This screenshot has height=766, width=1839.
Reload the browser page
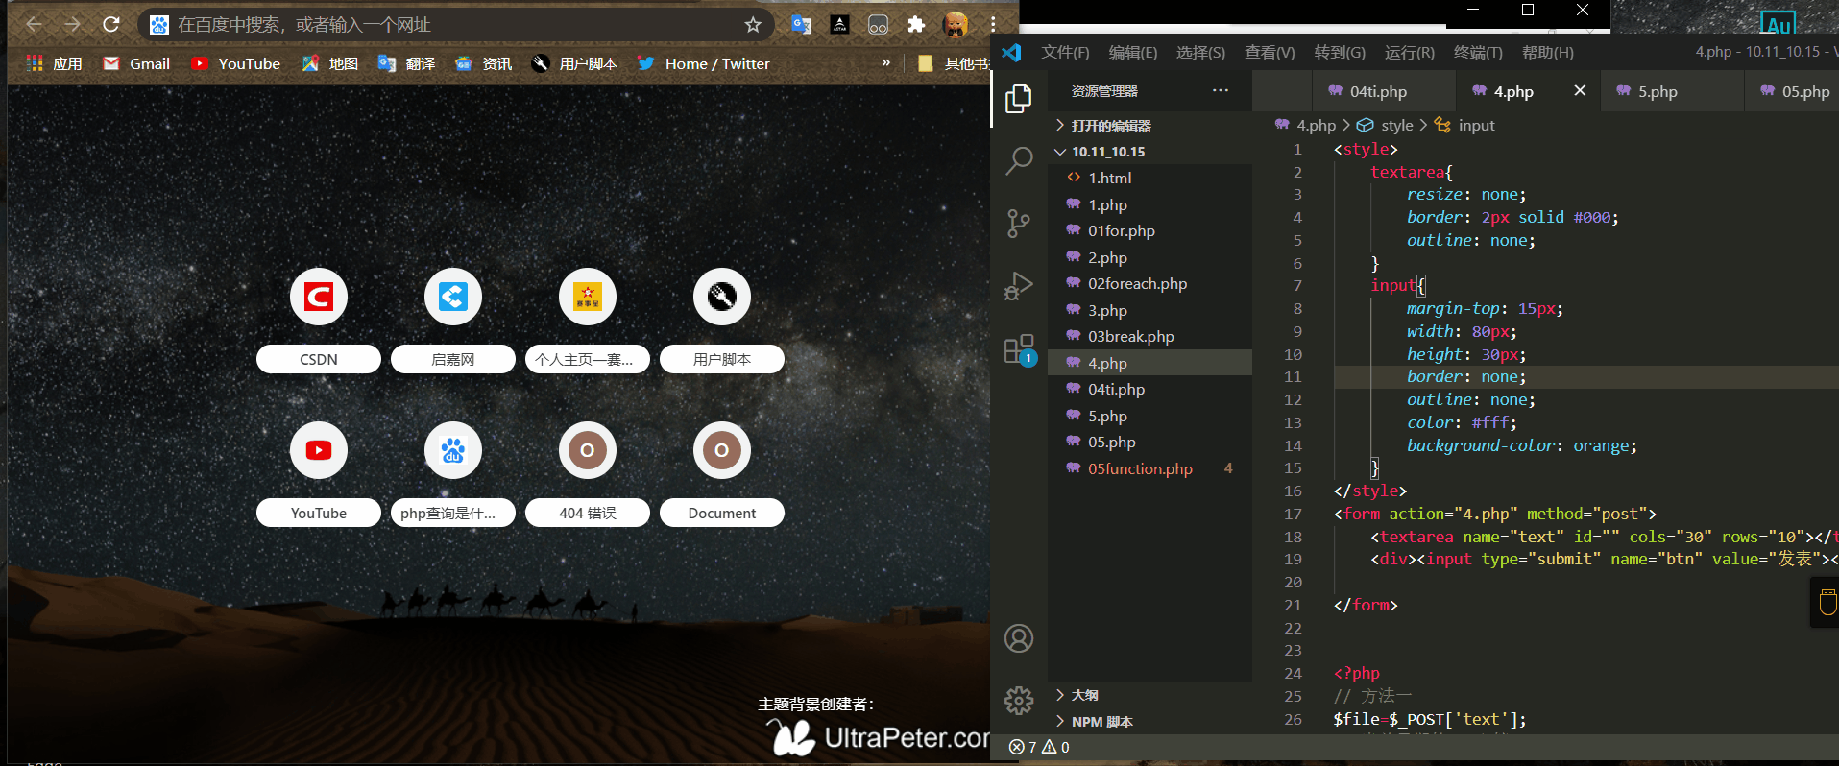(111, 25)
